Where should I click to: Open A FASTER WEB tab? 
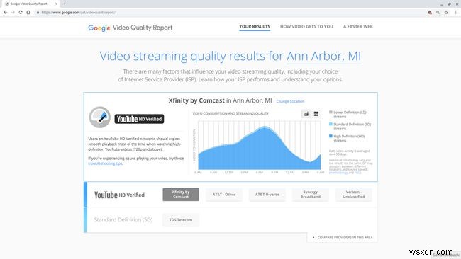[357, 26]
